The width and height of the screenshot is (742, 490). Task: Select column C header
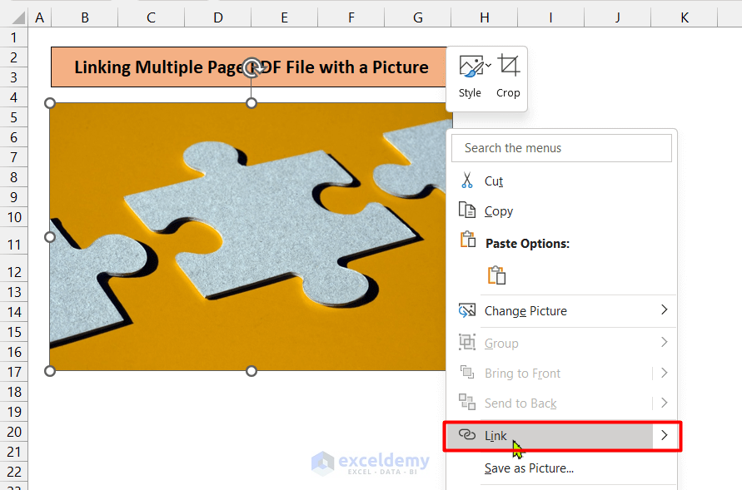pyautogui.click(x=151, y=17)
